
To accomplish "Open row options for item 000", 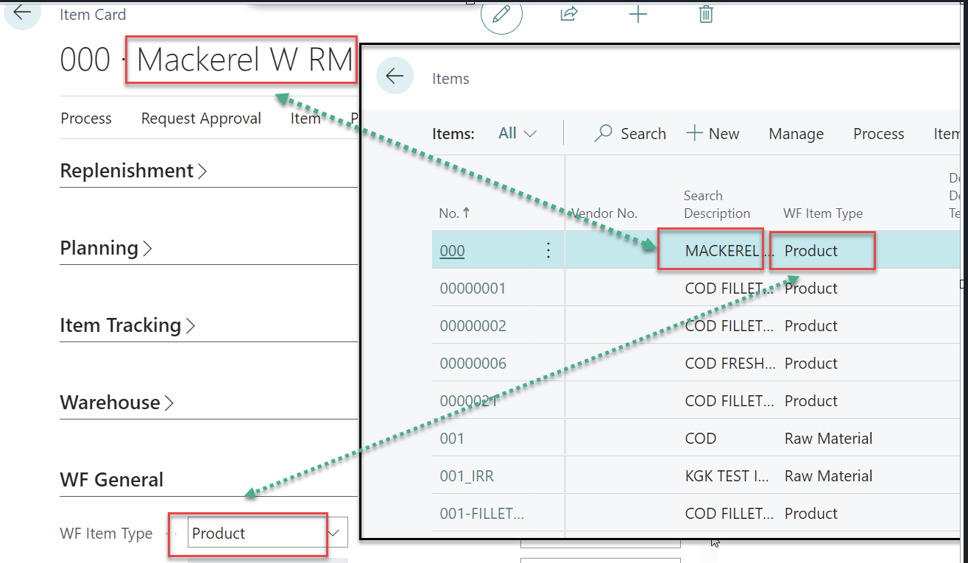I will 548,251.
